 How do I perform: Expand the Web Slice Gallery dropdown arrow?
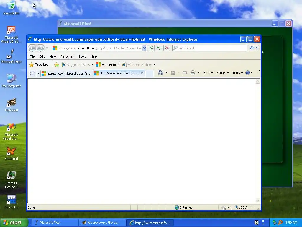154,65
